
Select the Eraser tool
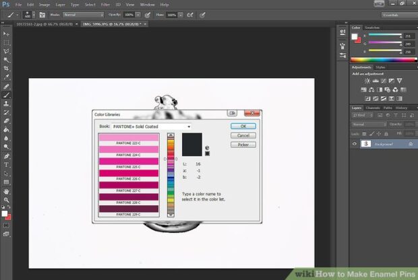(6, 121)
